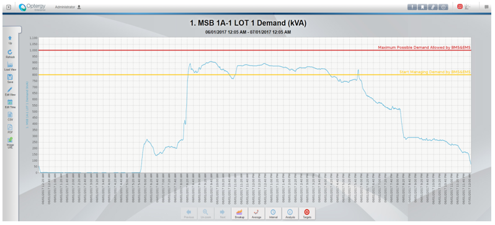This screenshot has height=225, width=495.
Task: Click the 800 y-axis value
Action: pyautogui.click(x=35, y=75)
